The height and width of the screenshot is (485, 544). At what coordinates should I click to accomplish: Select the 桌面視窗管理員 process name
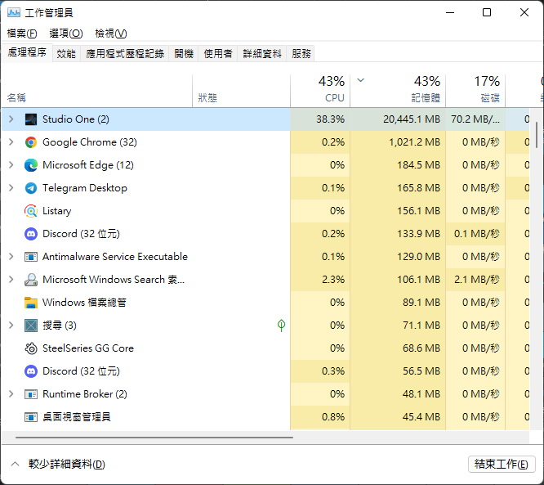[x=76, y=417]
